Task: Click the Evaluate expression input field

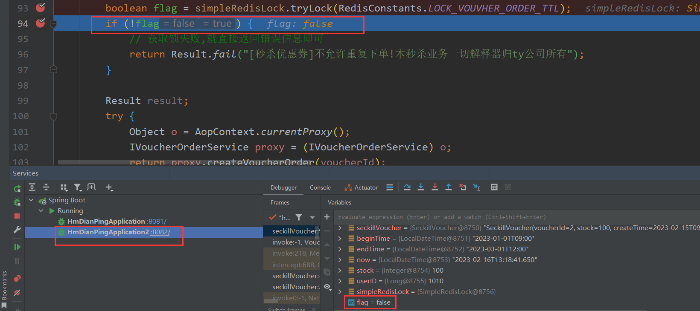Action: pos(516,217)
